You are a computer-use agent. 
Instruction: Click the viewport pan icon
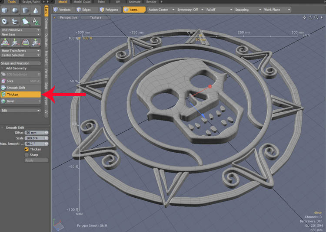(304, 18)
